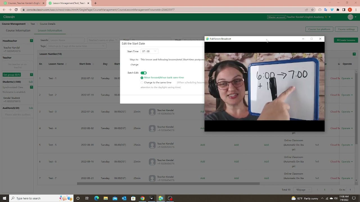Open the 50/page pagination dropdown

(x=303, y=190)
